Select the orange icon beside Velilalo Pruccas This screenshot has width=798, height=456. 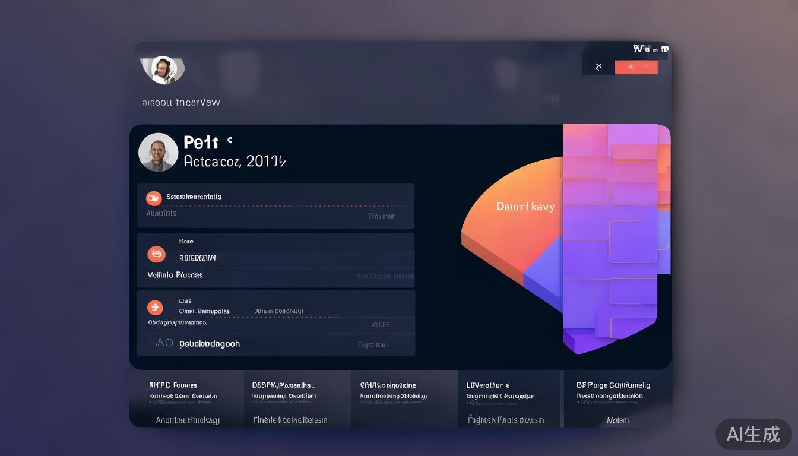(156, 254)
